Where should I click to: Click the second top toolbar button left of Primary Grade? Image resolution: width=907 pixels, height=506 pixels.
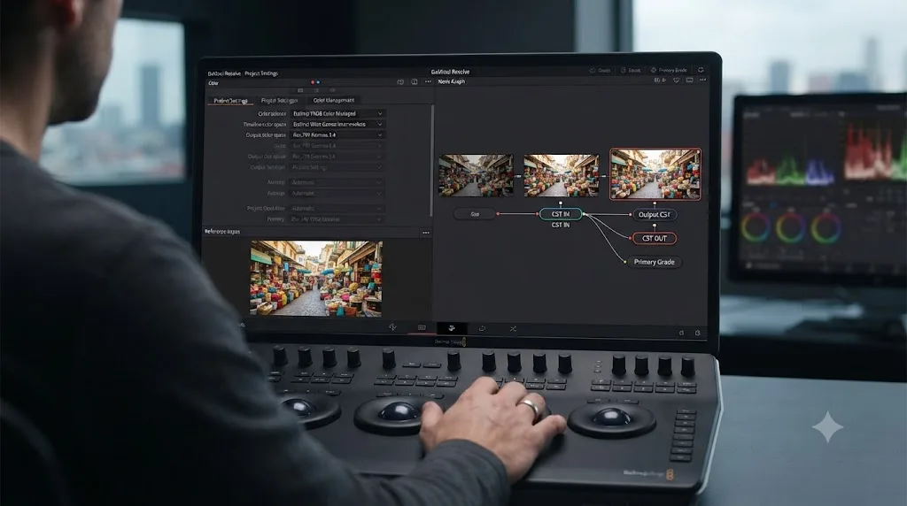(631, 71)
